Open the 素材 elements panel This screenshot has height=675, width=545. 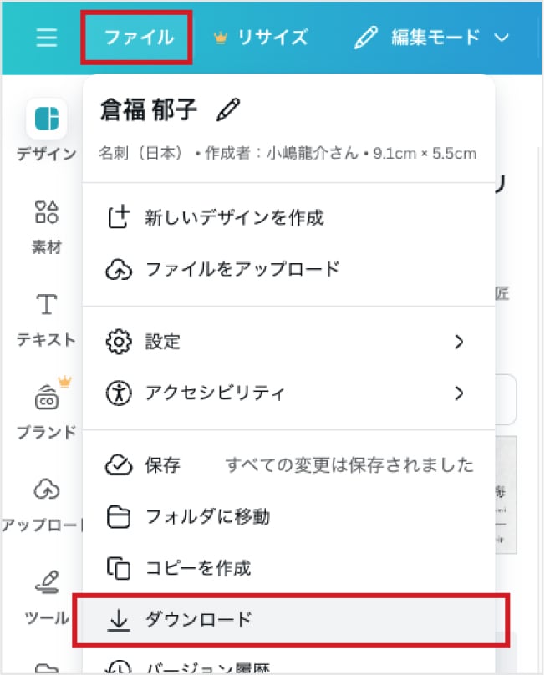47,212
